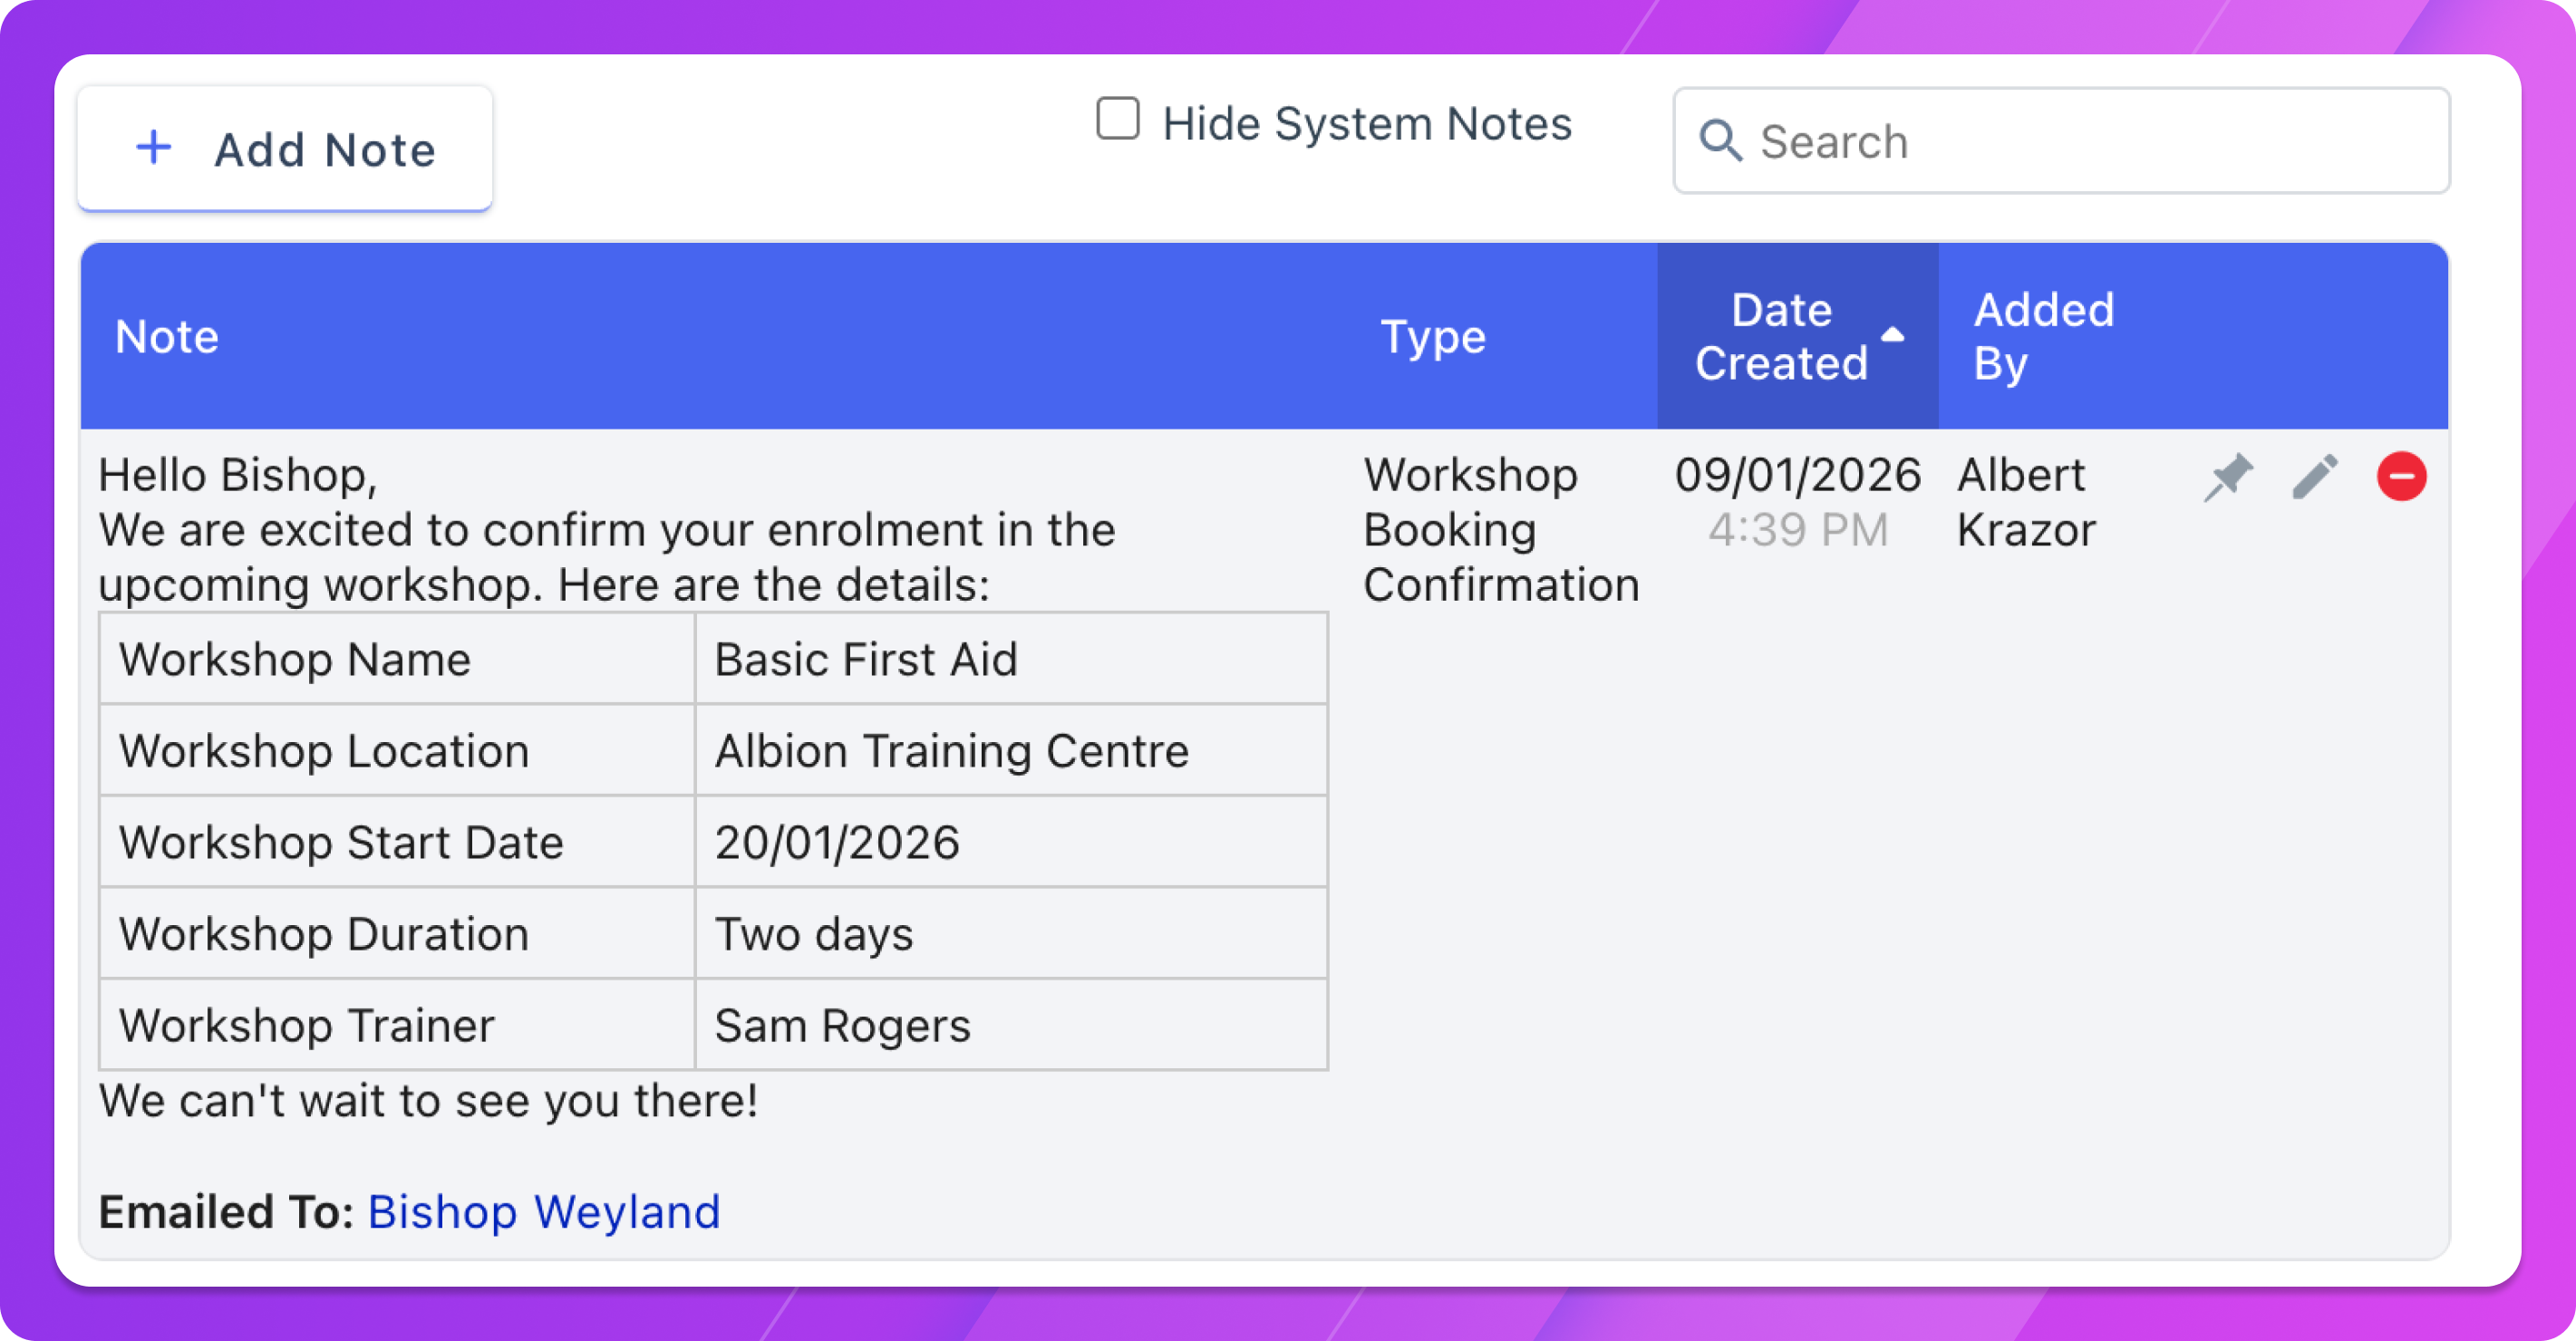Click the Hello Bishop greeting line
Image resolution: width=2576 pixels, height=1341 pixels.
[x=238, y=475]
